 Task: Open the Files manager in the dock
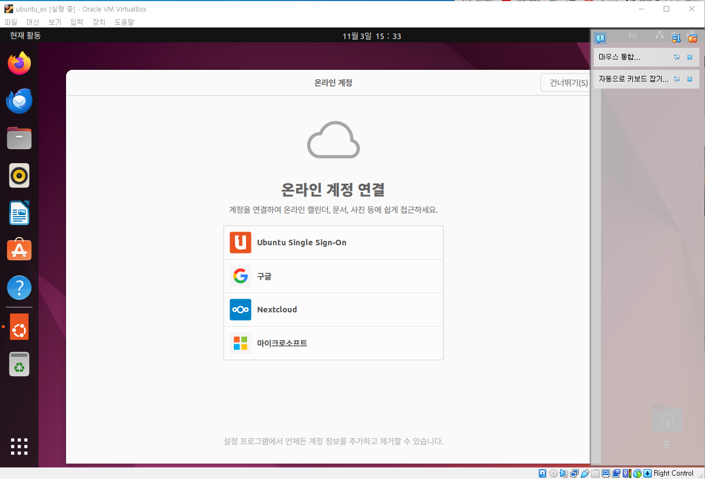pos(19,138)
